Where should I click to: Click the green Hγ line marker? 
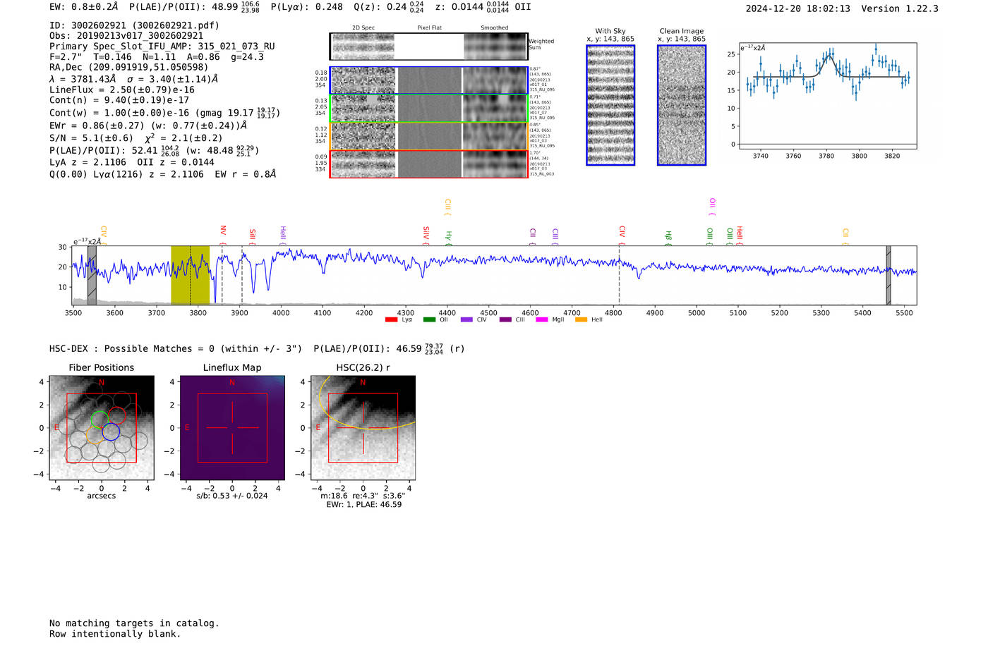click(x=448, y=237)
